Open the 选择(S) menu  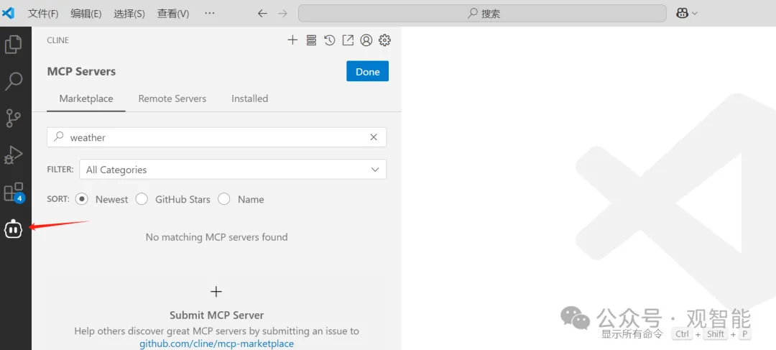pyautogui.click(x=129, y=14)
